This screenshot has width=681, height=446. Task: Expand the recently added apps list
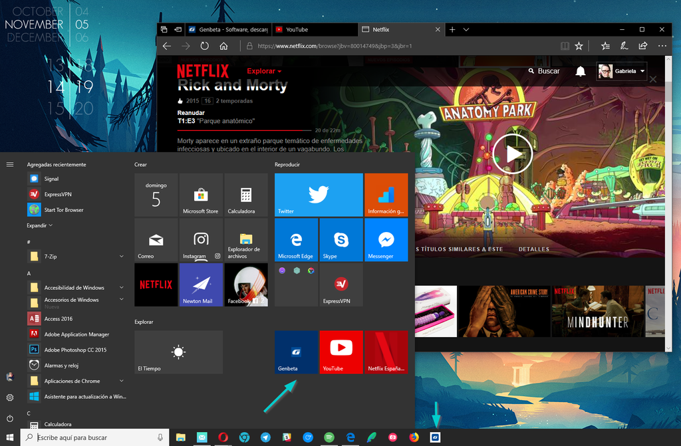(39, 225)
